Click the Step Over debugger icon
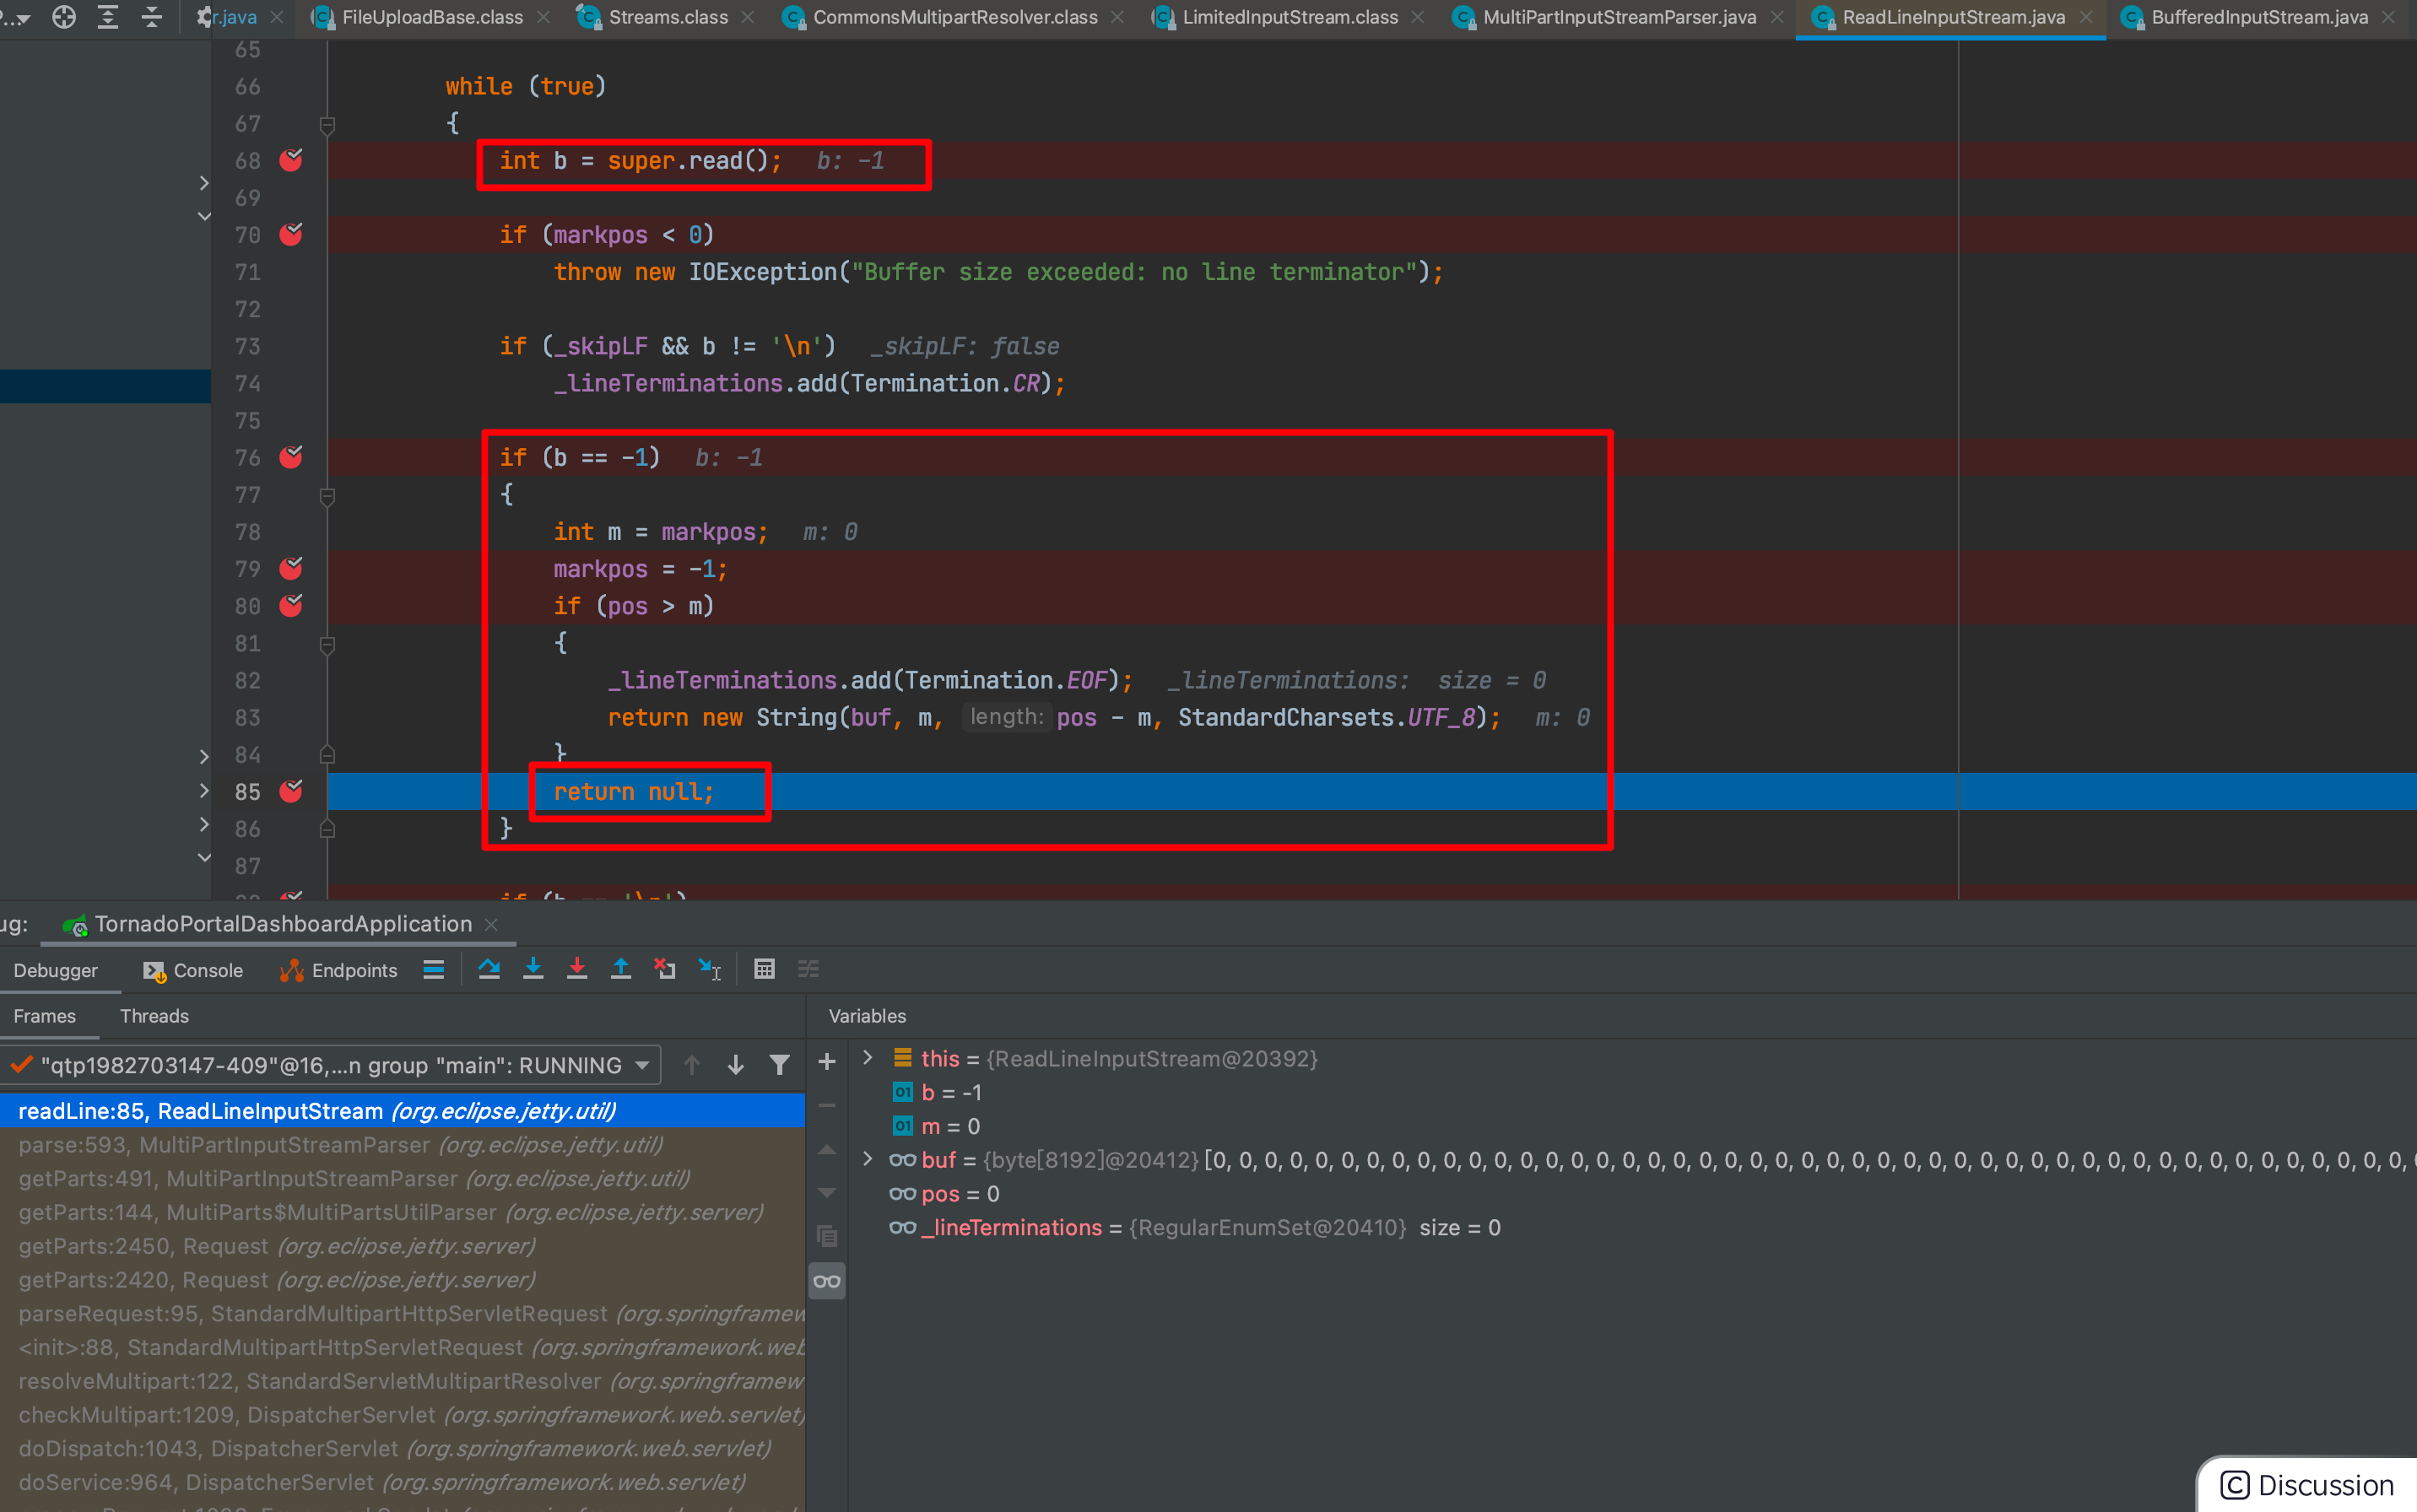The width and height of the screenshot is (2417, 1512). pyautogui.click(x=489, y=969)
